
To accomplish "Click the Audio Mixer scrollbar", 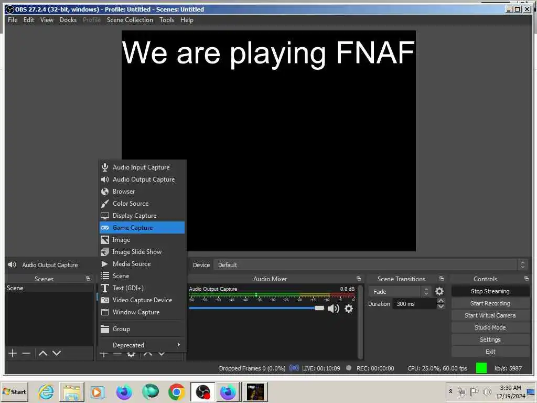I will [x=360, y=321].
